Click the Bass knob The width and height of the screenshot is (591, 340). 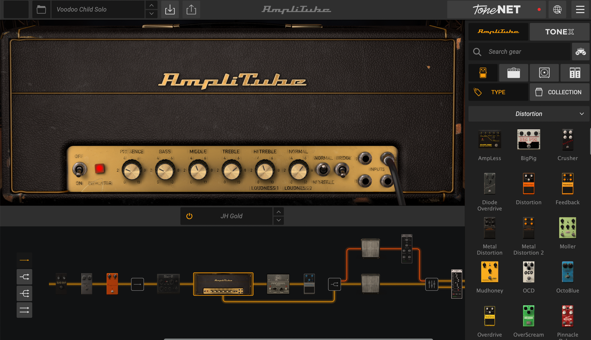(x=165, y=170)
